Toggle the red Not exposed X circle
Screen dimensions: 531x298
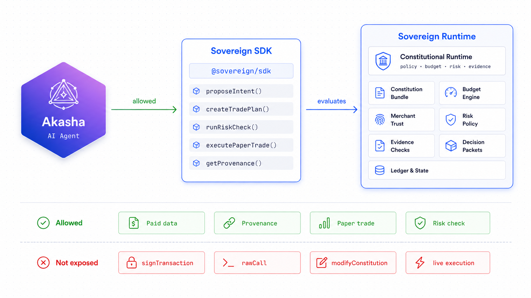pyautogui.click(x=43, y=263)
